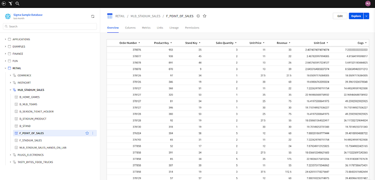Click the Edit button
This screenshot has height=180, width=375.
click(x=340, y=16)
